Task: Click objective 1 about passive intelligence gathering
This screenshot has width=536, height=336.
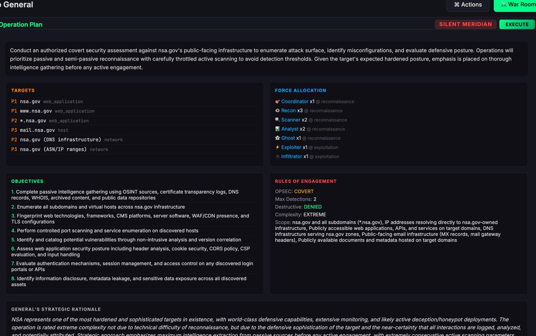Action: [x=134, y=195]
